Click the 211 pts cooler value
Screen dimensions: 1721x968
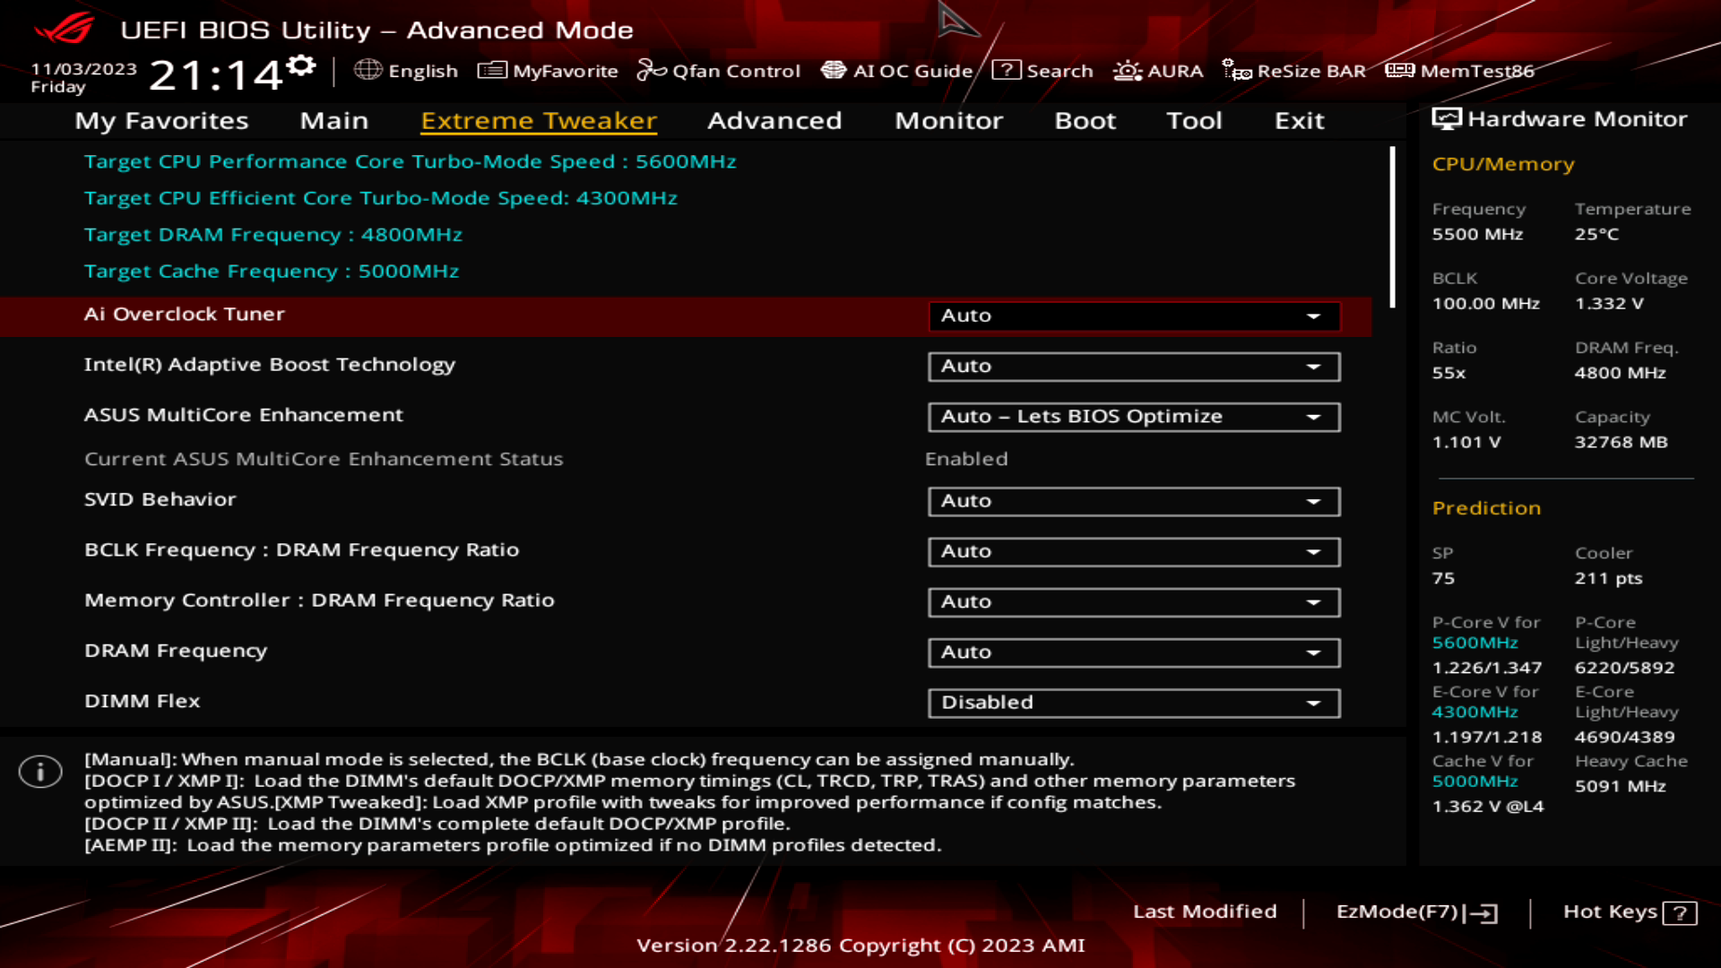click(x=1608, y=578)
